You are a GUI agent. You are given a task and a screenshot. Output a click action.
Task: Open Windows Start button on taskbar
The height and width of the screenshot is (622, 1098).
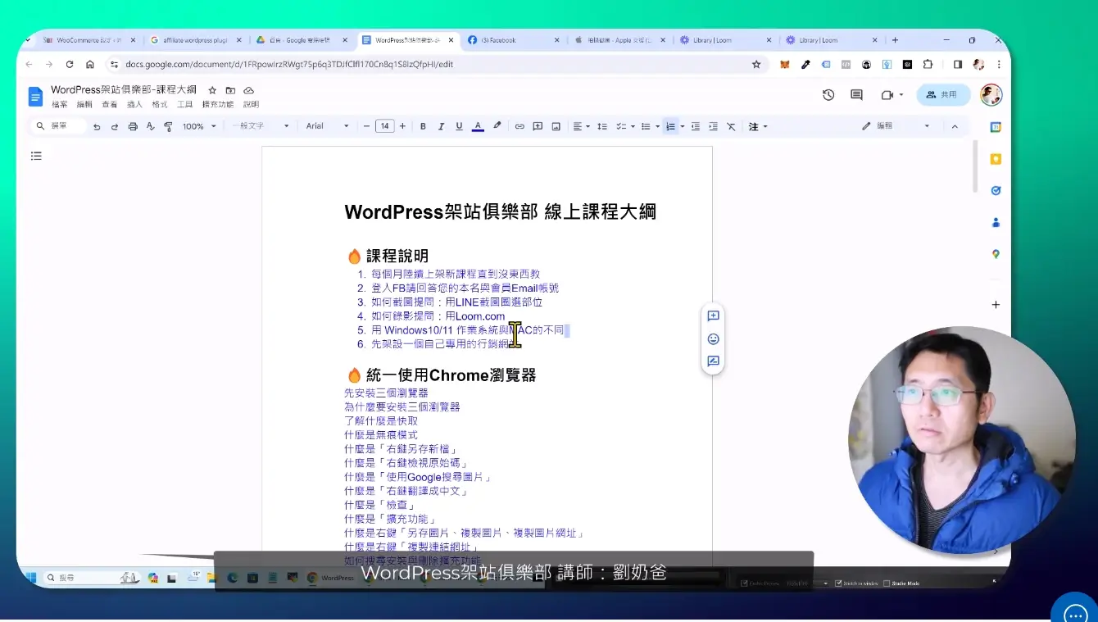(x=30, y=578)
